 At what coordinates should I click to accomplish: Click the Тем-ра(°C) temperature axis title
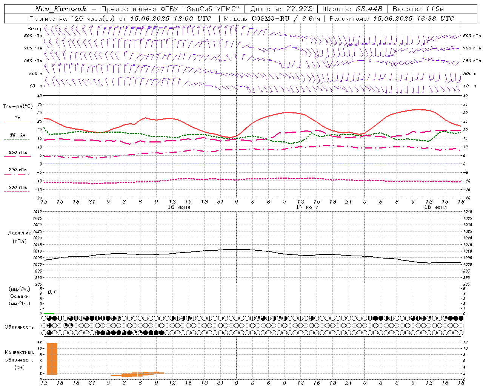pyautogui.click(x=18, y=107)
